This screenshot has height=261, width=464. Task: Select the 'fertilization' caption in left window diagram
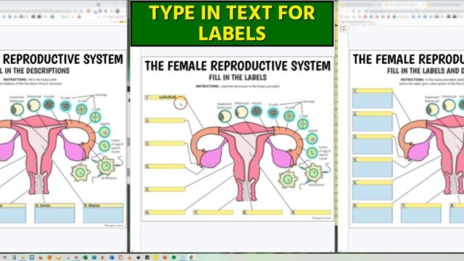pyautogui.click(x=109, y=178)
